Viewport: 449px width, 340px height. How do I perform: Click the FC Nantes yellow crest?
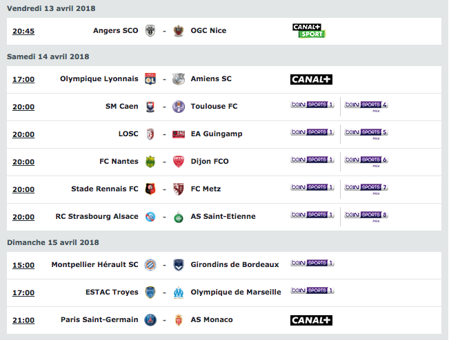click(x=150, y=162)
